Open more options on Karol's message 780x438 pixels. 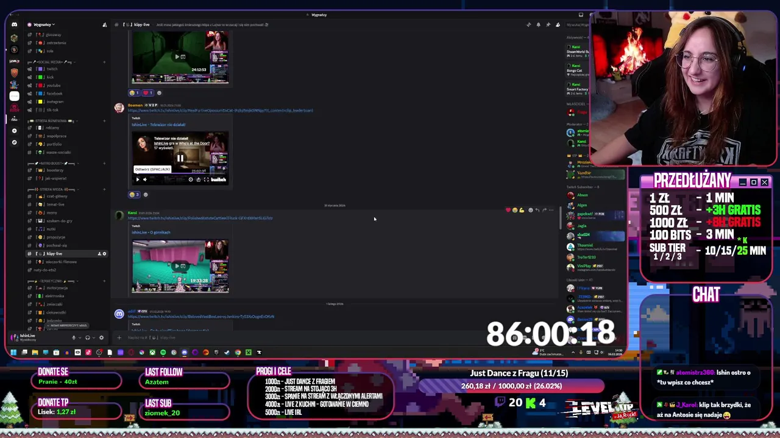pyautogui.click(x=551, y=210)
